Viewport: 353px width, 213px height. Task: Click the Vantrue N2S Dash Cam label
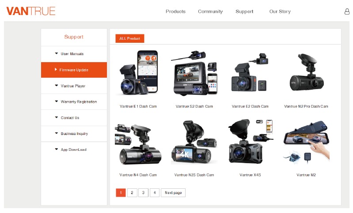coord(194,175)
